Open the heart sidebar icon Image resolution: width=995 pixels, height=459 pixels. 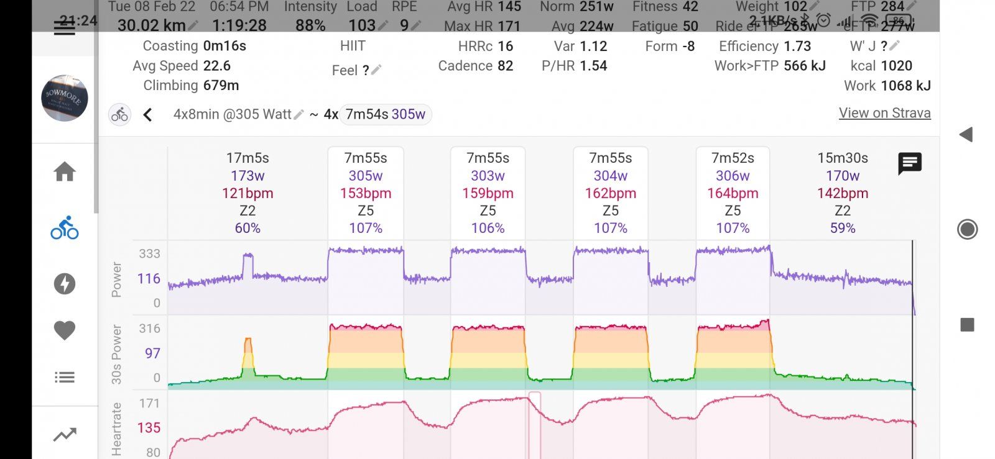point(65,330)
